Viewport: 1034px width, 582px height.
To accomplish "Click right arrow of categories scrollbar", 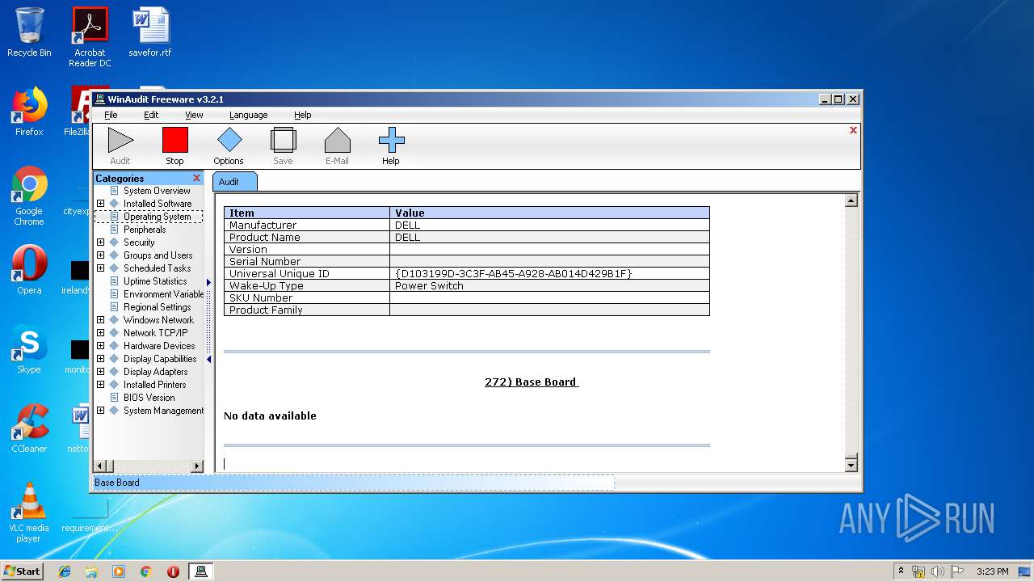I will coord(196,466).
